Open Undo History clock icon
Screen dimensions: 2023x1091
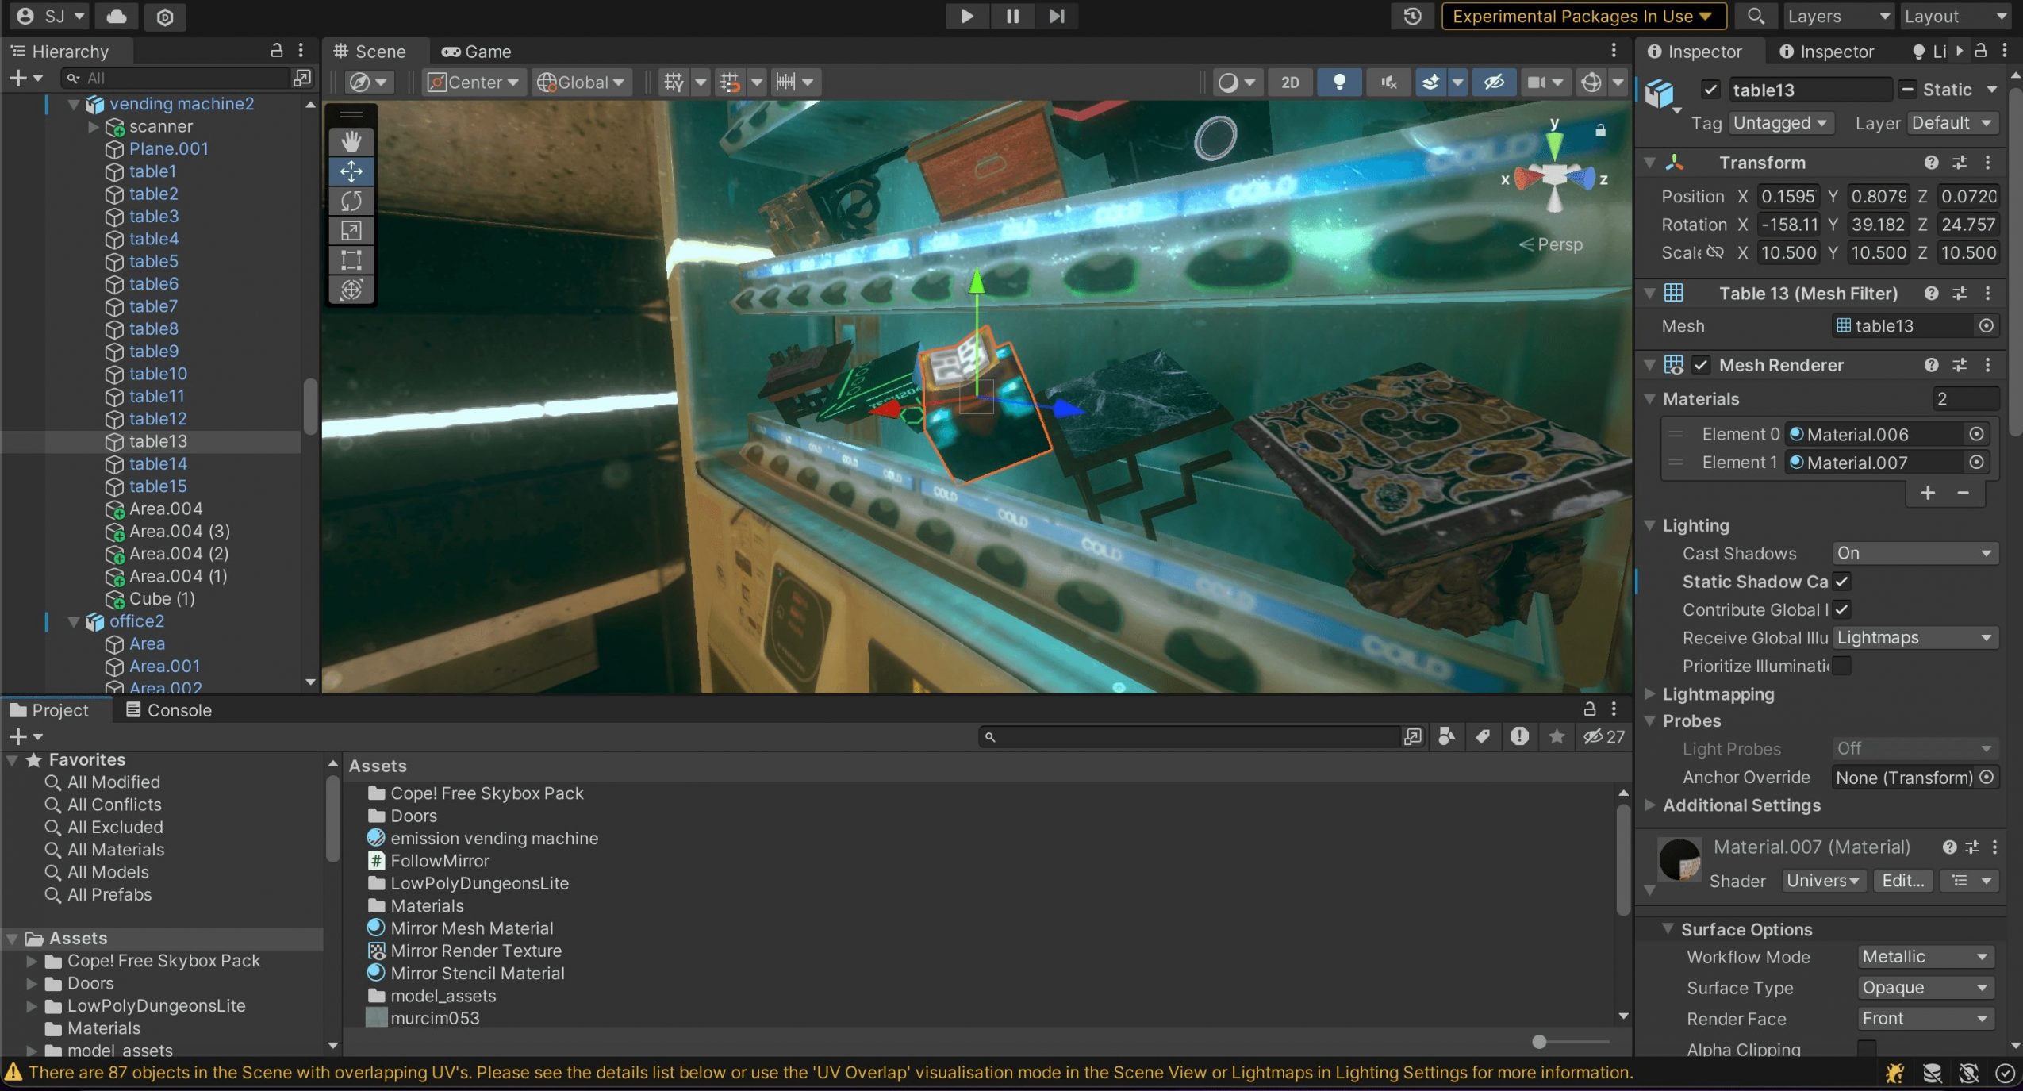1412,17
